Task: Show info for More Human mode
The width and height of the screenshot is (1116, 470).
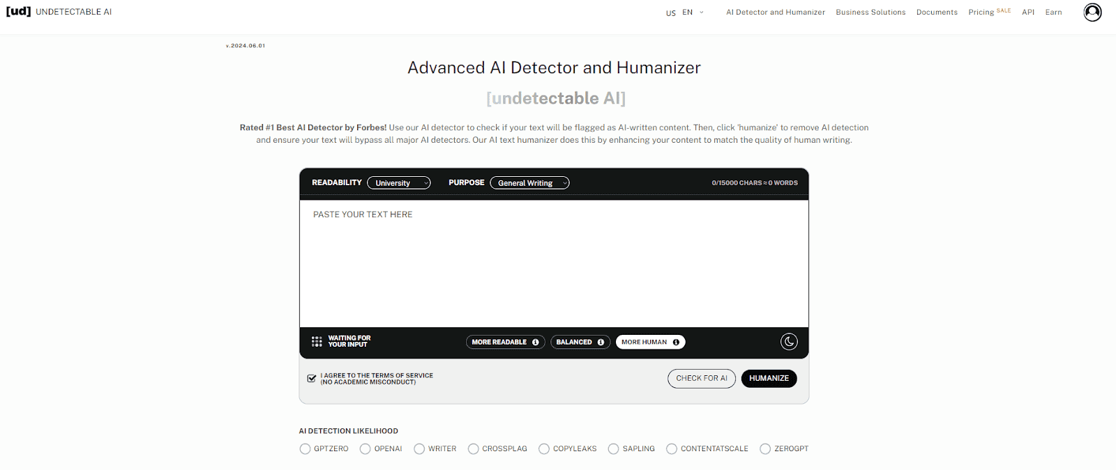Action: [676, 342]
